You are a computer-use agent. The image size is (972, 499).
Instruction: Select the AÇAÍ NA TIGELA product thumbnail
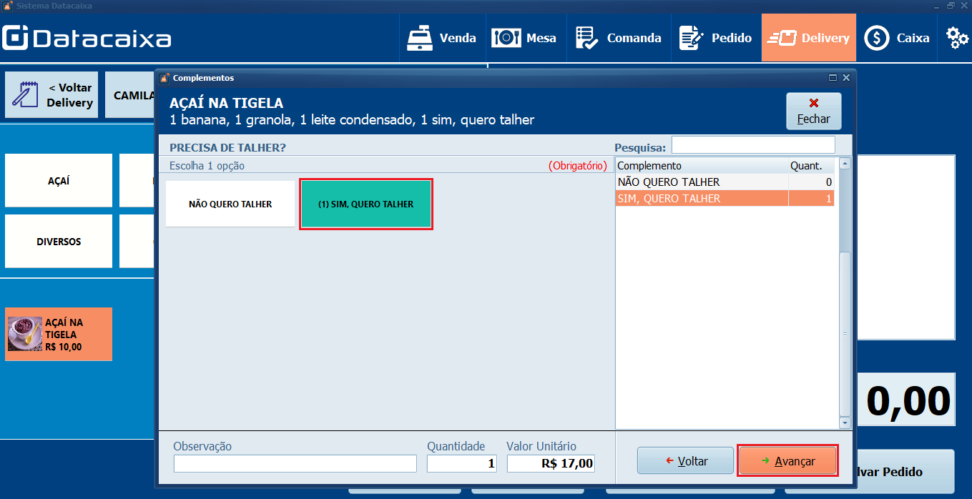click(58, 334)
